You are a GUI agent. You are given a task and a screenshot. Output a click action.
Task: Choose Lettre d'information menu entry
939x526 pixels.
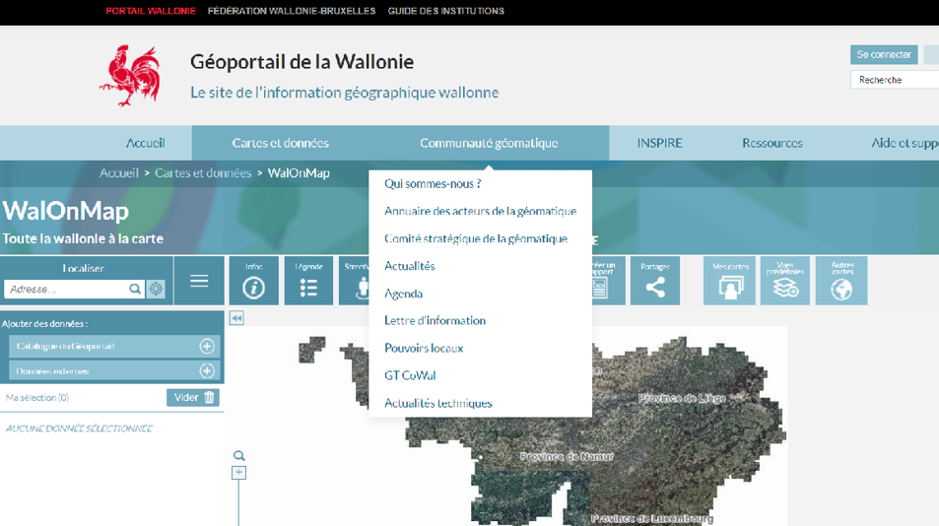[435, 320]
